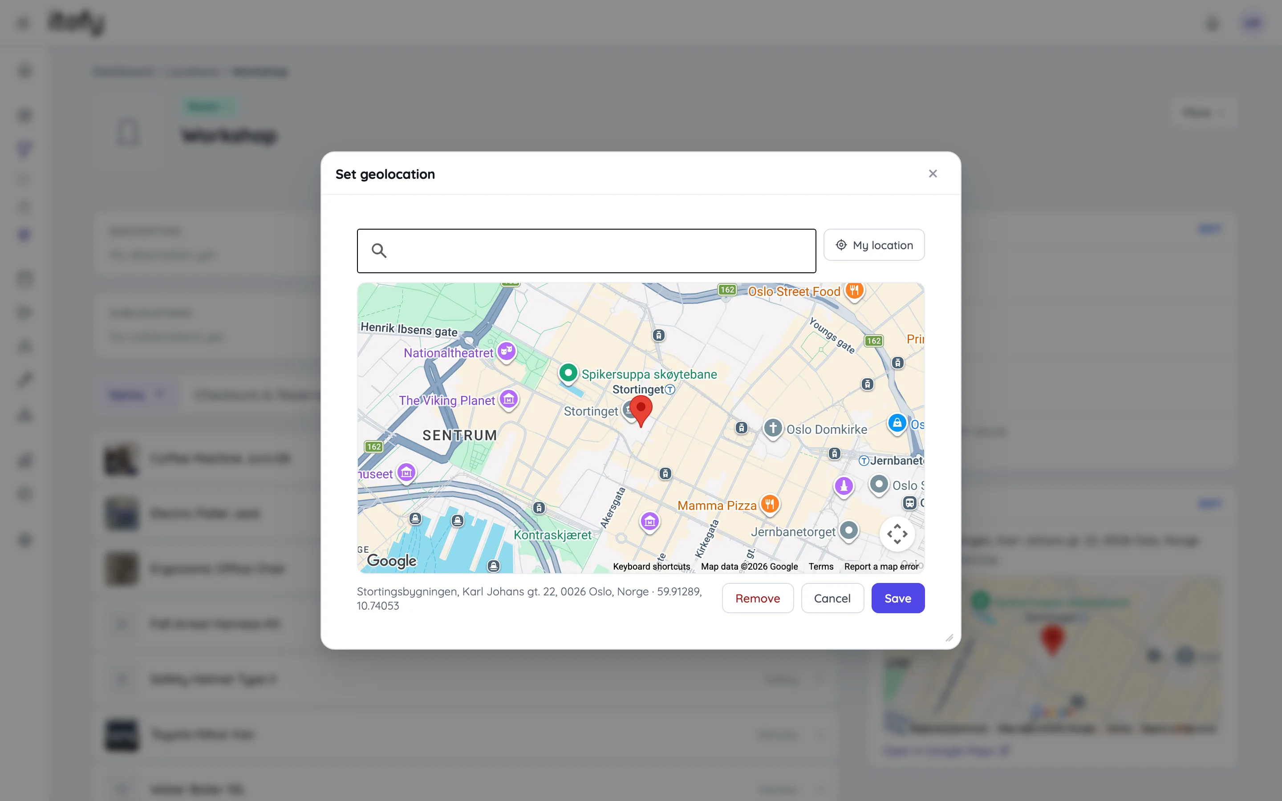Use the dialog resize handle corner
This screenshot has width=1282, height=801.
(949, 638)
